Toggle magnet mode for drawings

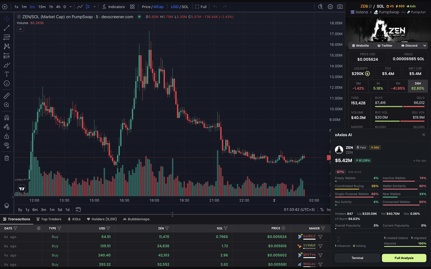click(6, 118)
